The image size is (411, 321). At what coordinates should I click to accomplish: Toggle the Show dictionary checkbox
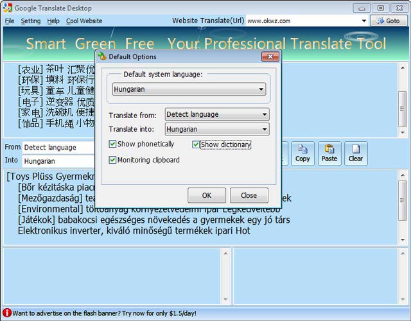[197, 144]
